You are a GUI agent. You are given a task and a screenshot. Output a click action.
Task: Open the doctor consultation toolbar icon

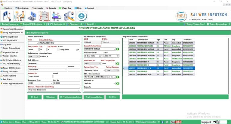19,16
